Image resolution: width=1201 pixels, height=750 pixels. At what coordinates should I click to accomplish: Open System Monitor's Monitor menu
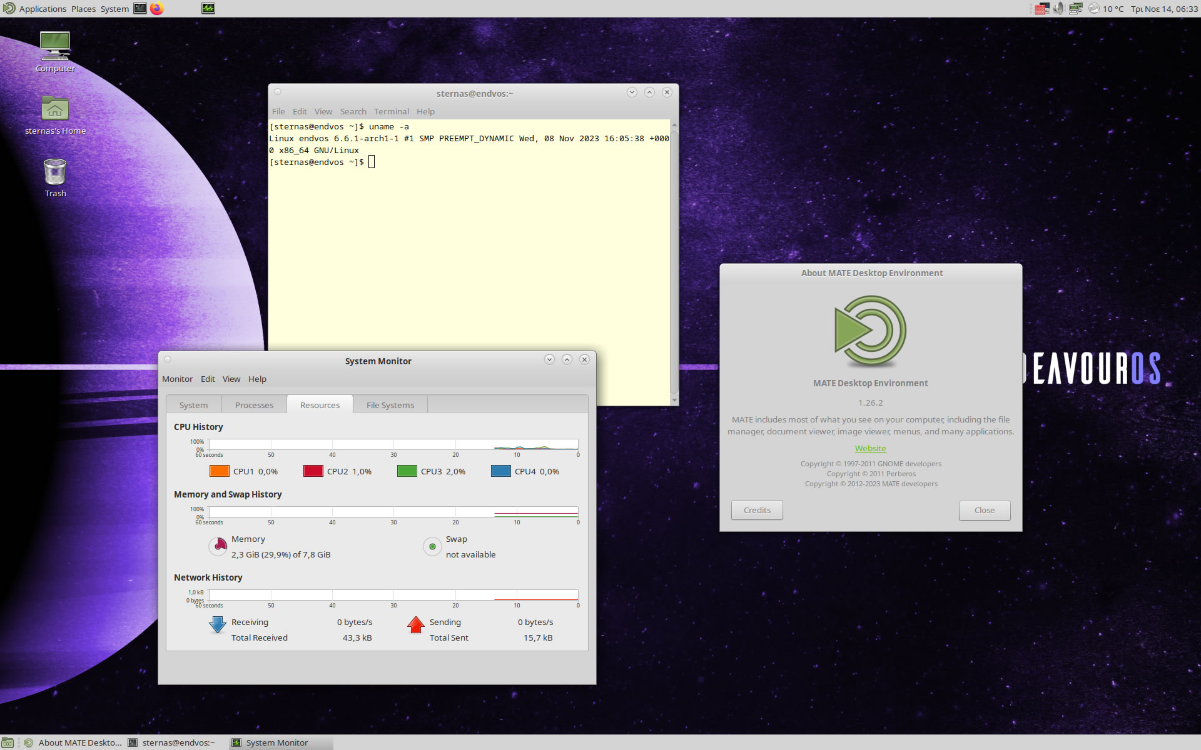pyautogui.click(x=178, y=379)
